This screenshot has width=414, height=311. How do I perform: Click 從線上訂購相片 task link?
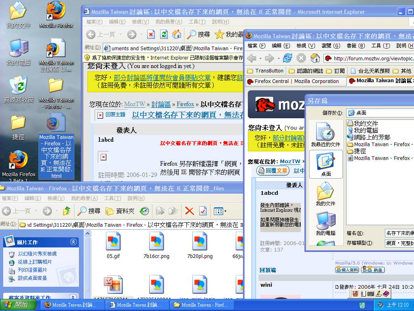pos(35,262)
